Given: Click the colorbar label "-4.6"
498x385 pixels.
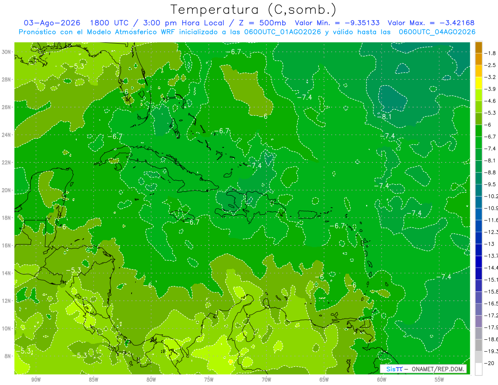Looking at the screenshot, I should click(x=490, y=101).
